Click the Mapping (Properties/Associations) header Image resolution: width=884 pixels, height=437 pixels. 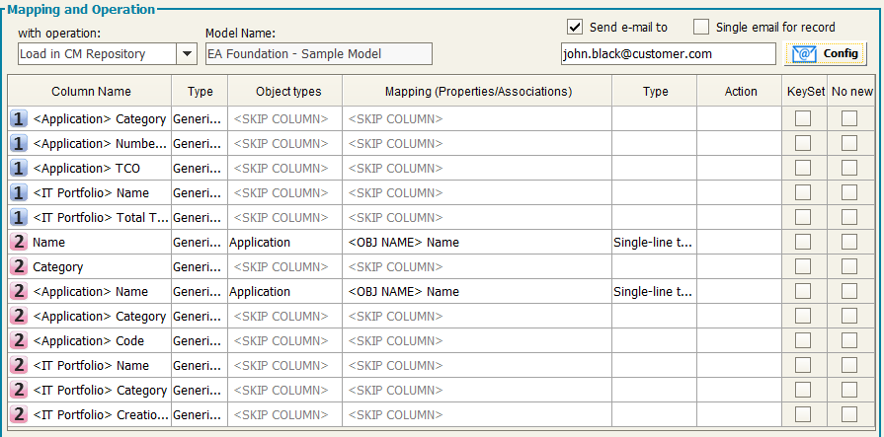coord(478,92)
